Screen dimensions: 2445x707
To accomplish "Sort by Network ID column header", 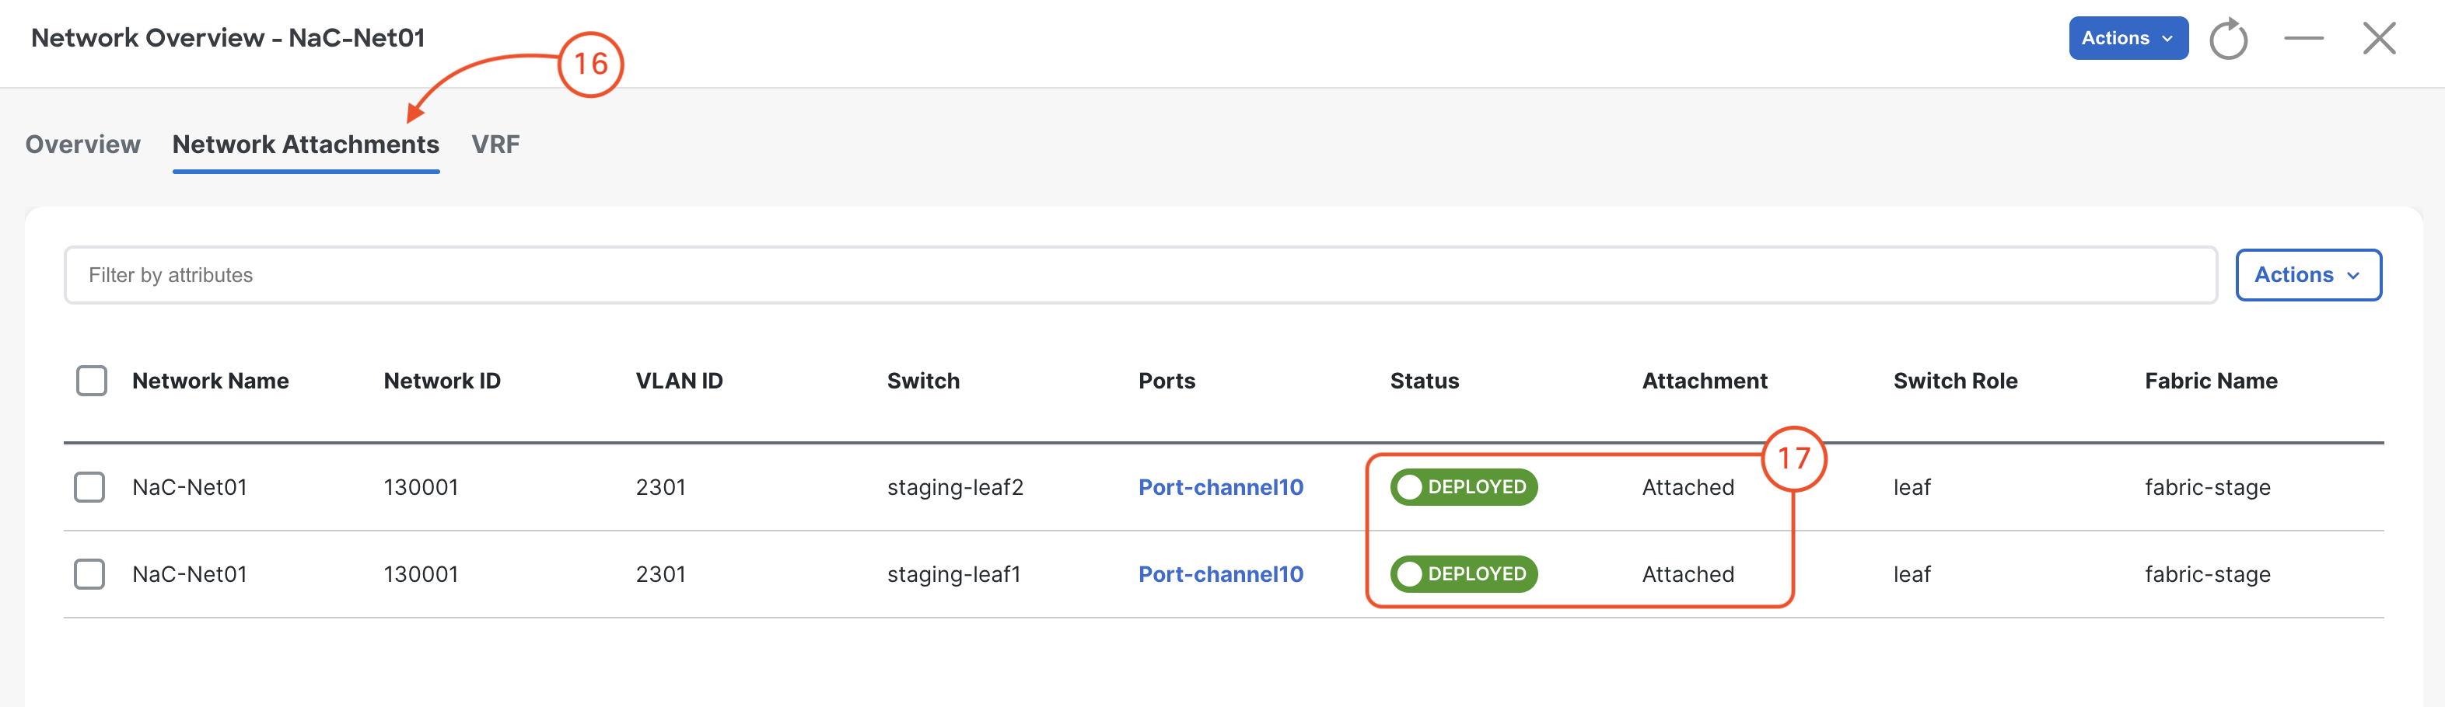I will click(x=442, y=381).
